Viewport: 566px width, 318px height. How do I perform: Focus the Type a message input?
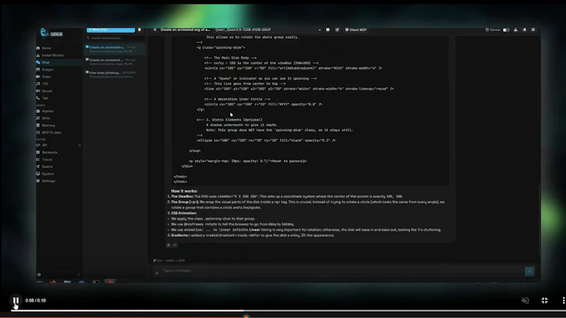click(341, 271)
